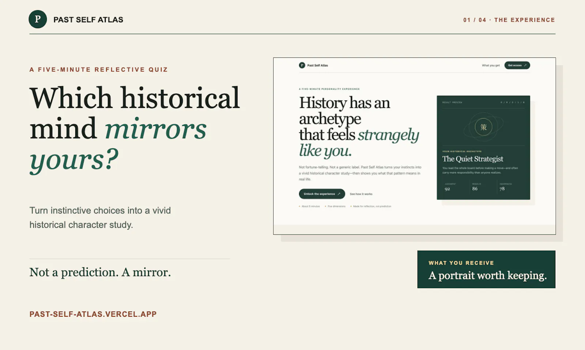585x350 pixels.
Task: Click 'RESULT PREVIEW' label on the green card
Action: click(452, 102)
